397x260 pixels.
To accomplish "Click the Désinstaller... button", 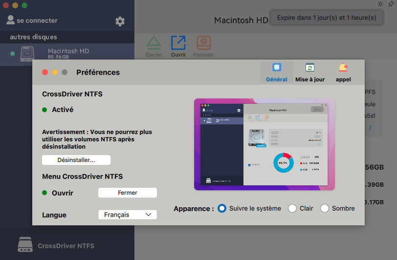I will tap(76, 160).
